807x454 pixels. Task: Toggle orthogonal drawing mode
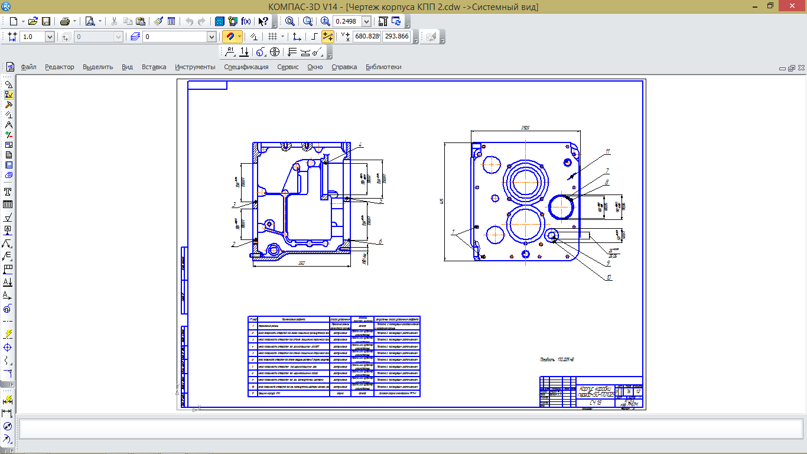[x=314, y=37]
